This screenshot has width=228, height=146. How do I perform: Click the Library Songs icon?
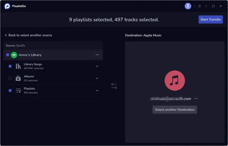[x=18, y=66]
